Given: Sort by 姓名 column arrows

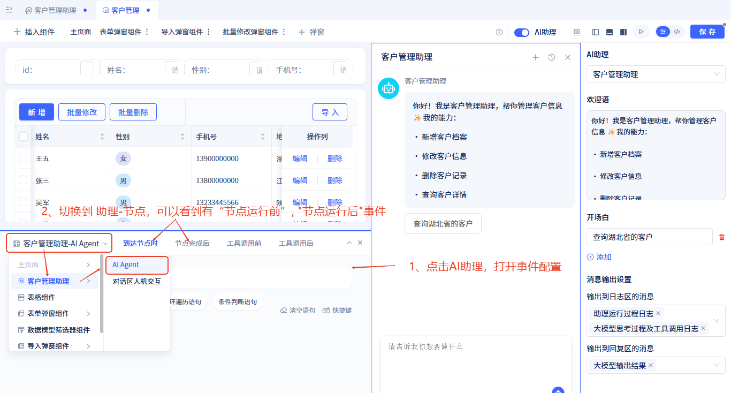Looking at the screenshot, I should click(x=102, y=137).
